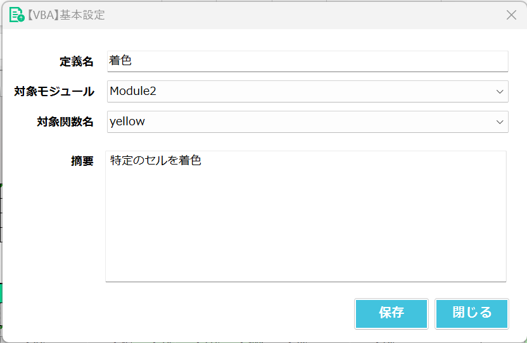Expand the Module2 dropdown chevron arrow
Viewport: 527px width, 343px height.
pos(500,91)
